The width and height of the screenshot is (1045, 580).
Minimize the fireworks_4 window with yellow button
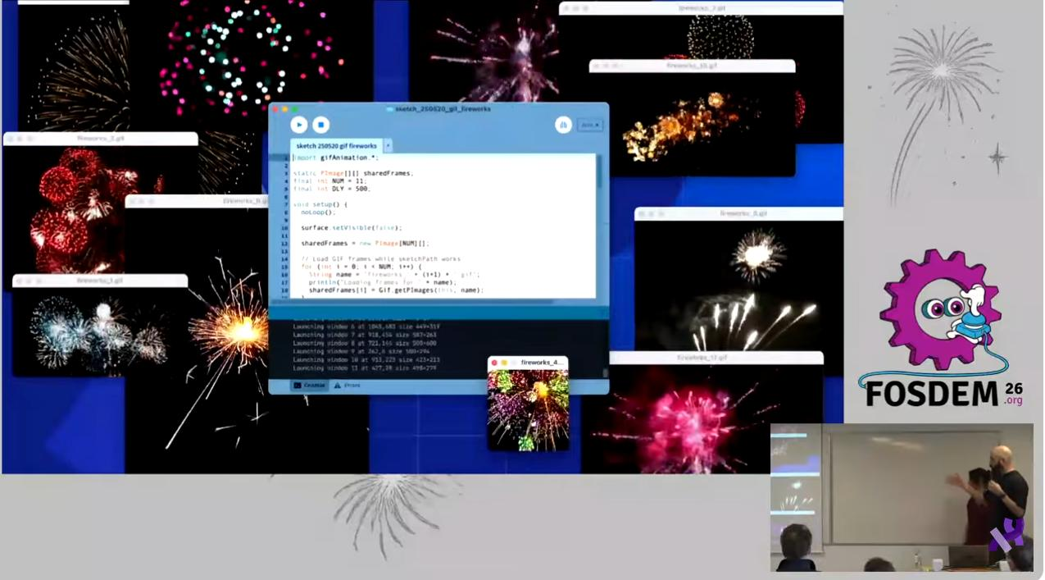pyautogui.click(x=504, y=363)
